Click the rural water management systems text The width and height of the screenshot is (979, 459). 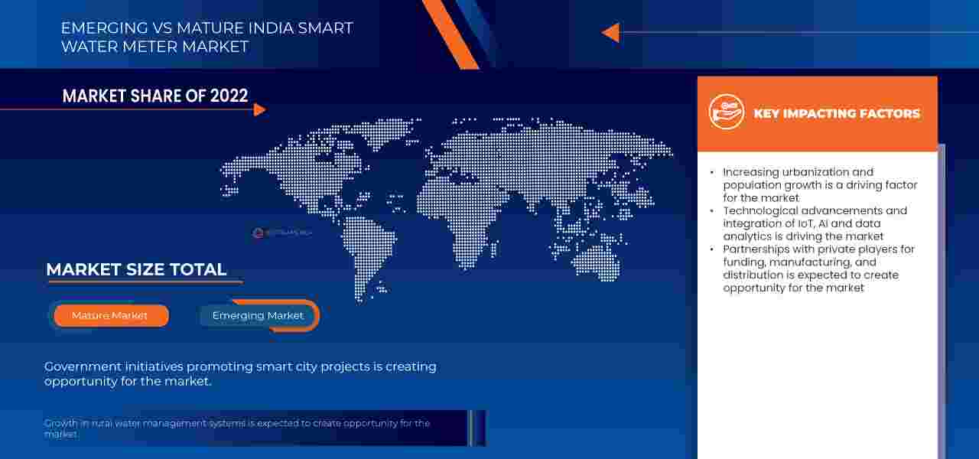pos(237,428)
